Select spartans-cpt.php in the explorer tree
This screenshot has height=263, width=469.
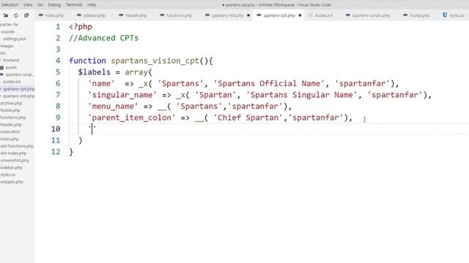click(18, 89)
